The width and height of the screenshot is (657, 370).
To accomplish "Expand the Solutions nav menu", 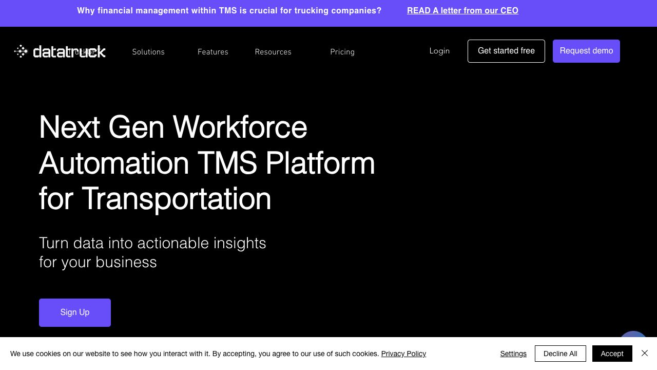I will 148,52.
